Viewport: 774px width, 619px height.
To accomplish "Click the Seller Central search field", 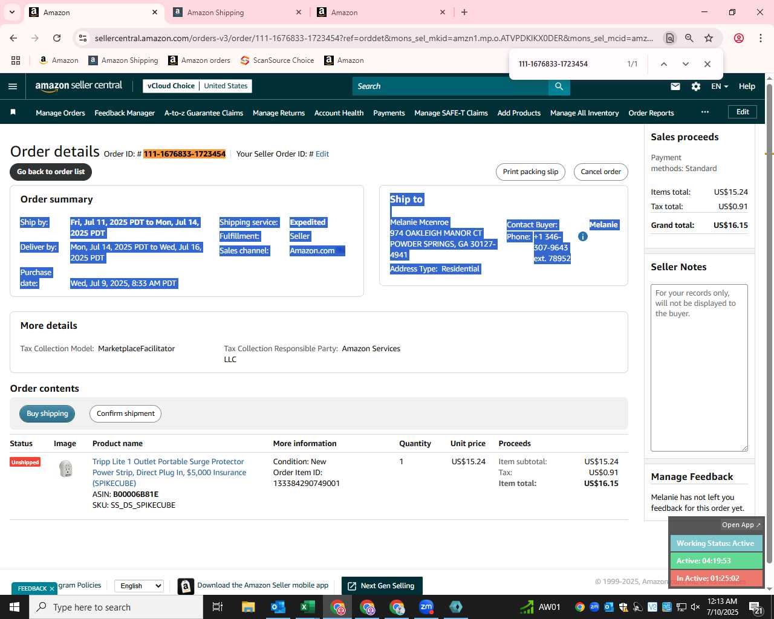I will click(450, 86).
